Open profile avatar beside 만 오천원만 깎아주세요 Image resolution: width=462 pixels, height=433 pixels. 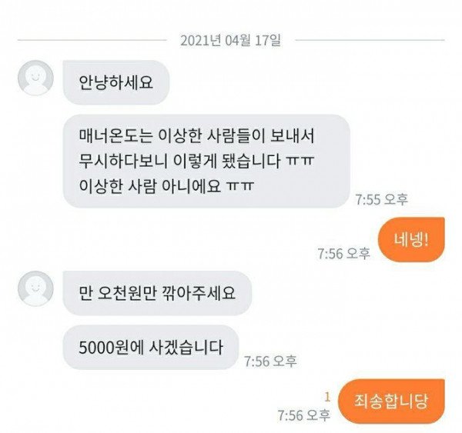pos(35,288)
